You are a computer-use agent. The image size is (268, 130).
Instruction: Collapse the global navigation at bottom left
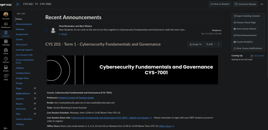tap(6, 128)
